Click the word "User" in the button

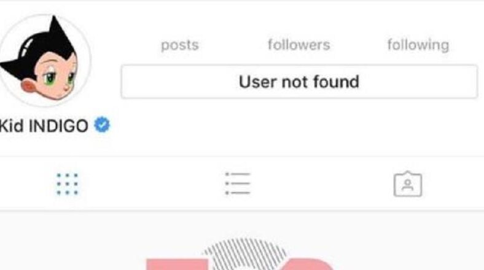257,82
